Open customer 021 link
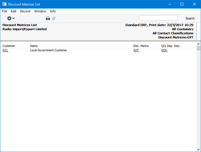The width and height of the screenshot is (201, 152). coord(5,50)
